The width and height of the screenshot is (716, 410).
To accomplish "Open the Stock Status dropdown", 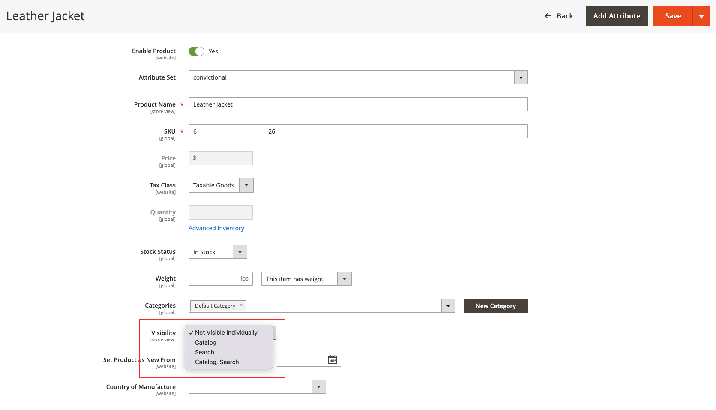I will pos(240,252).
